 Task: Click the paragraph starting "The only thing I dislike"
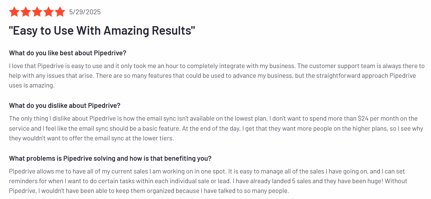tap(216, 128)
